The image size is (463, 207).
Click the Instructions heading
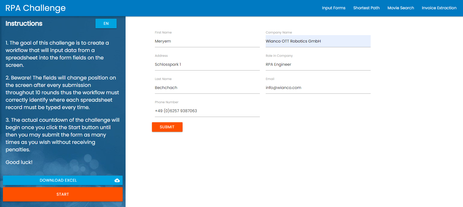point(24,23)
